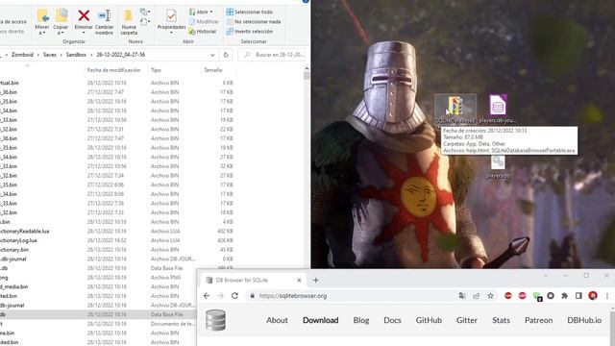Expand the arrow below Eliminar

pos(84,33)
